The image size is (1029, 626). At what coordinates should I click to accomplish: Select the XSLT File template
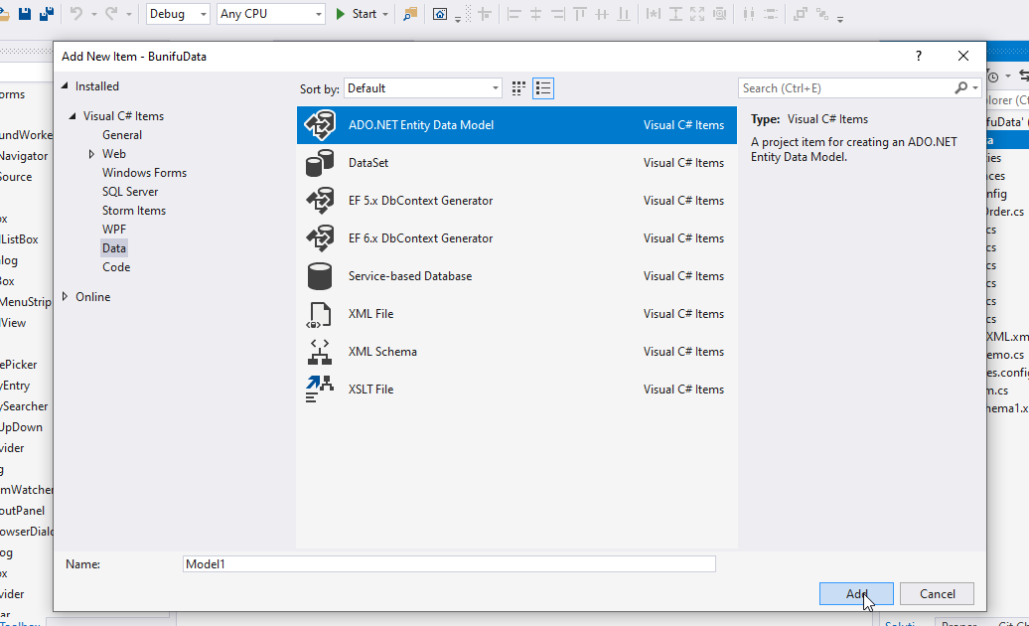[x=516, y=390]
